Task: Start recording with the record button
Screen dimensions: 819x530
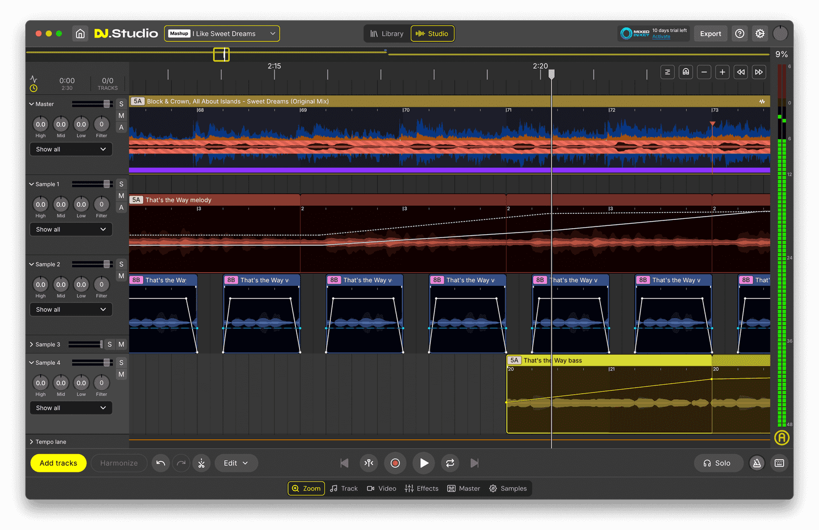Action: 395,463
